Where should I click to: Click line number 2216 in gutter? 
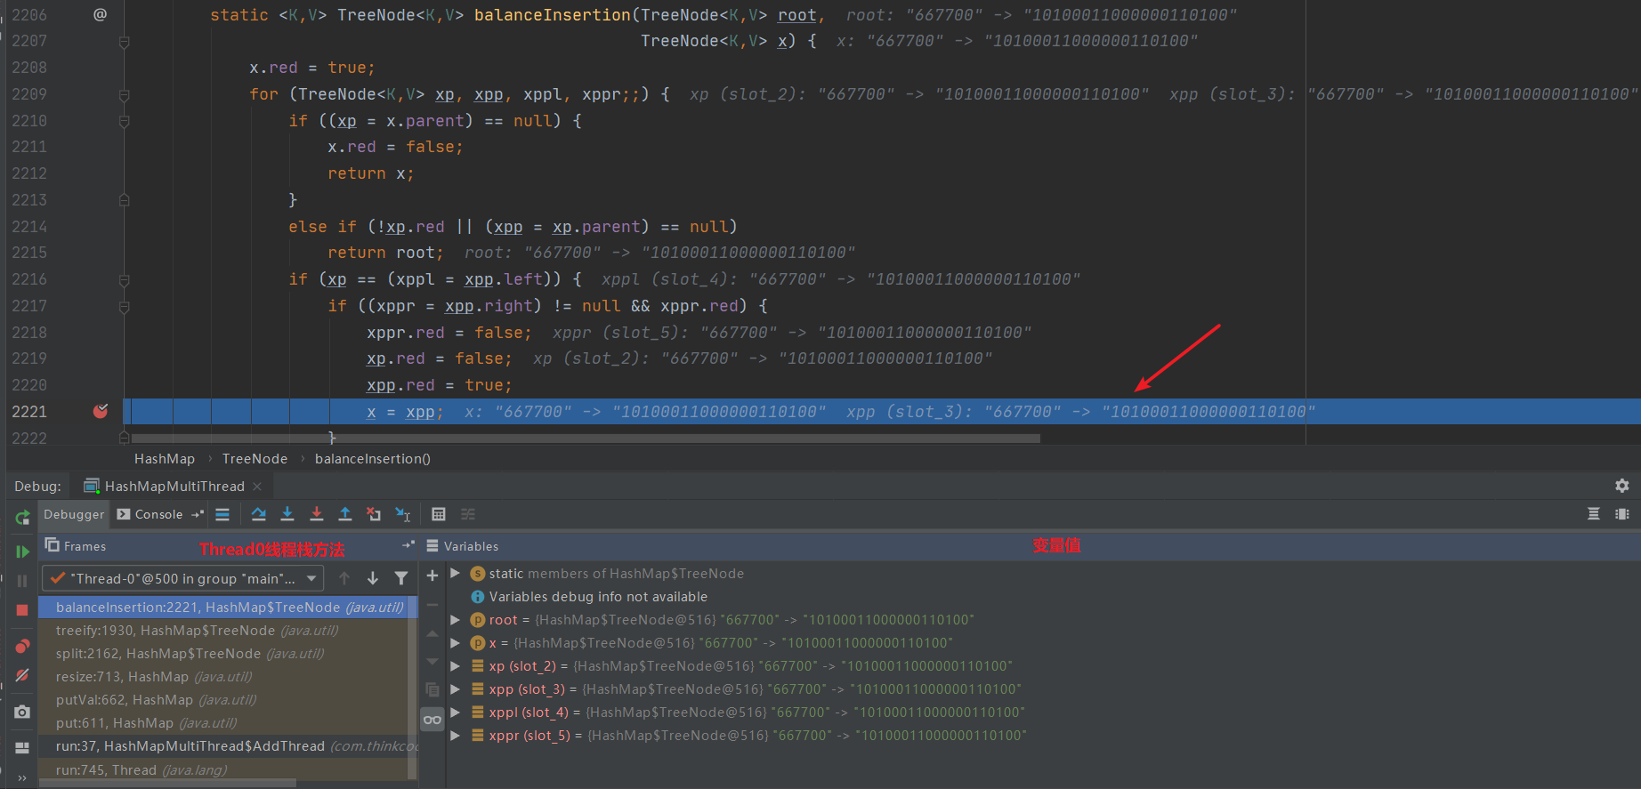tap(29, 278)
